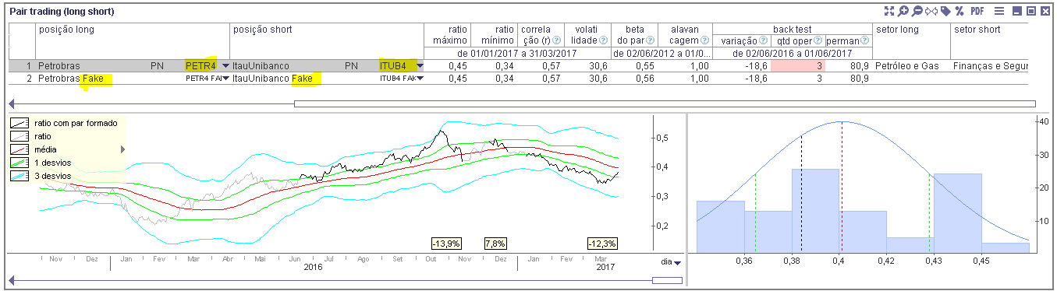This screenshot has height=291, width=1057.
Task: Zoom in with the magnifier plus icon
Action: (x=903, y=12)
